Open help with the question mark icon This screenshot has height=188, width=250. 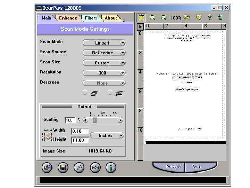pos(210,17)
